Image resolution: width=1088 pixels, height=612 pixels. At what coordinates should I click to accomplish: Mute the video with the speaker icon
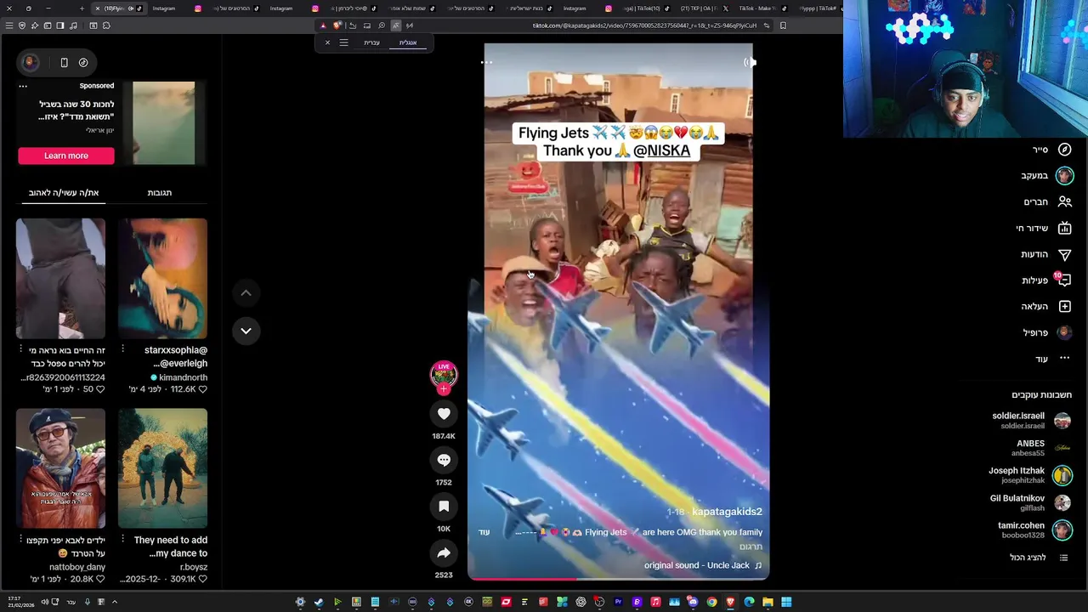pos(749,62)
